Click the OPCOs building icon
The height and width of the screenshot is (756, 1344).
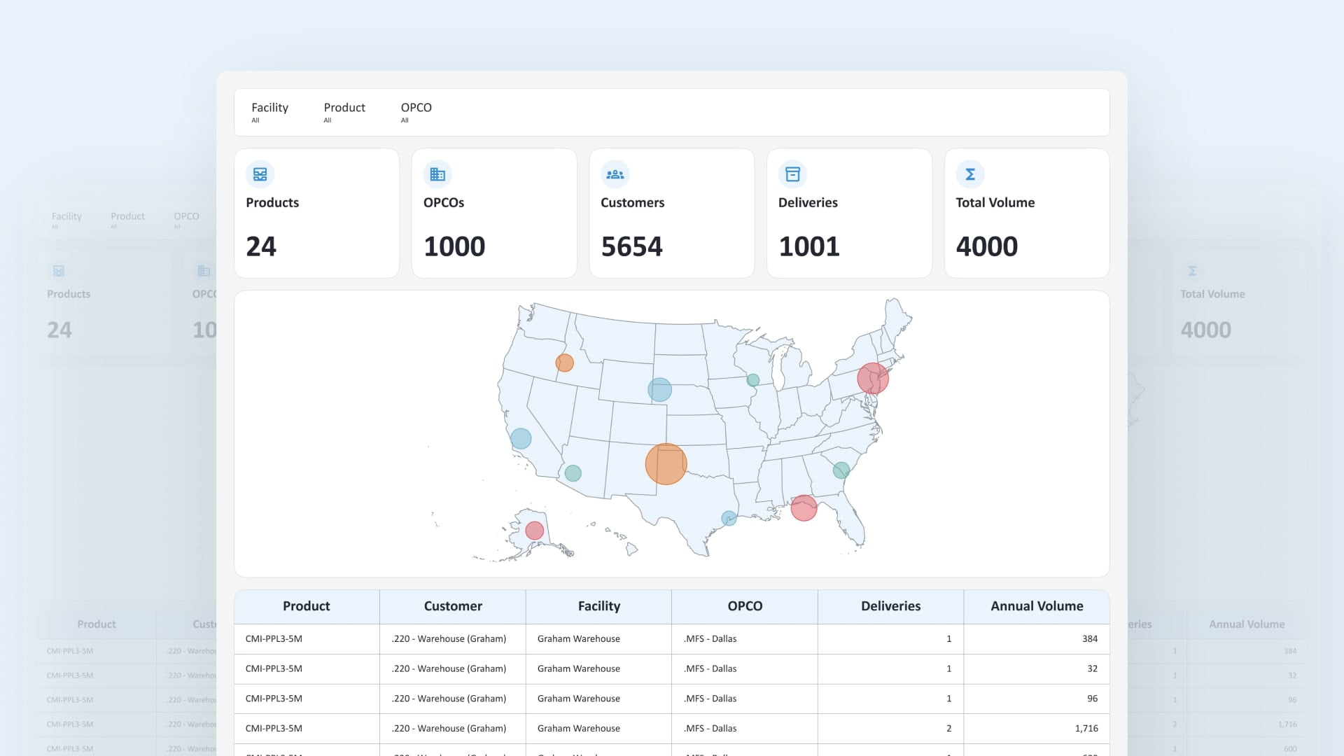[437, 174]
